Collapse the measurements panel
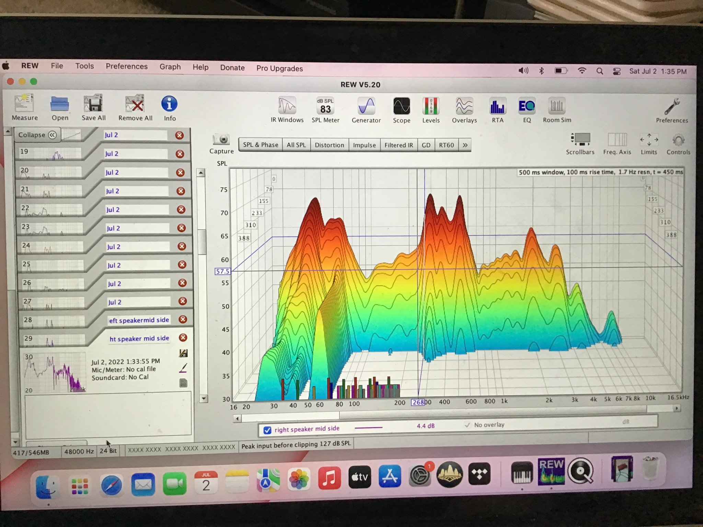The image size is (703, 527). pyautogui.click(x=37, y=135)
